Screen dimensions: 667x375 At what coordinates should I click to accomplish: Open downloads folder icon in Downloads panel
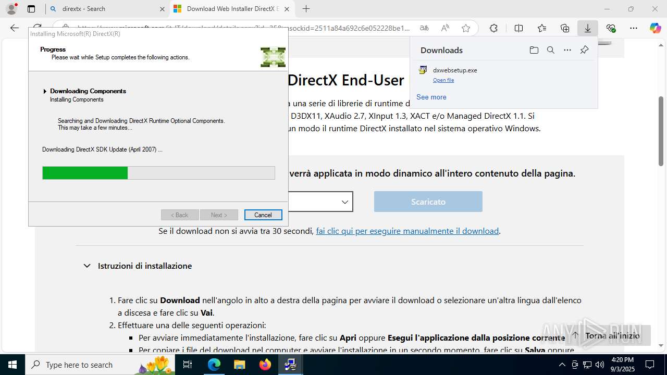(x=534, y=50)
